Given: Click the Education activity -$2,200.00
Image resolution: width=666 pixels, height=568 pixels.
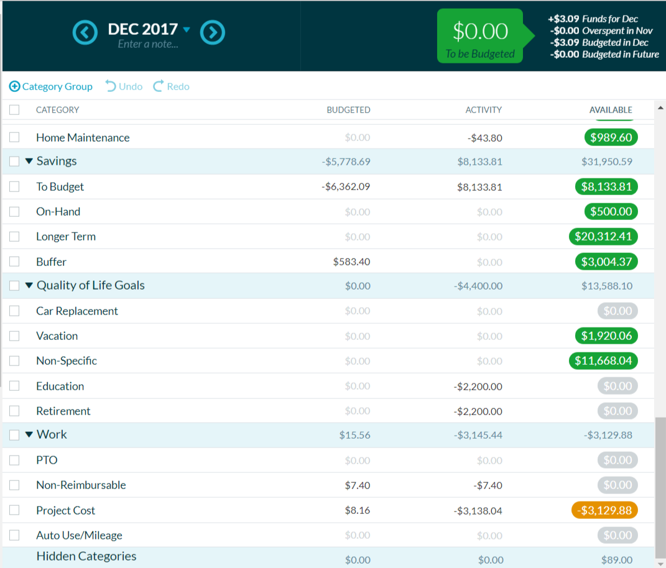Looking at the screenshot, I should coord(478,387).
